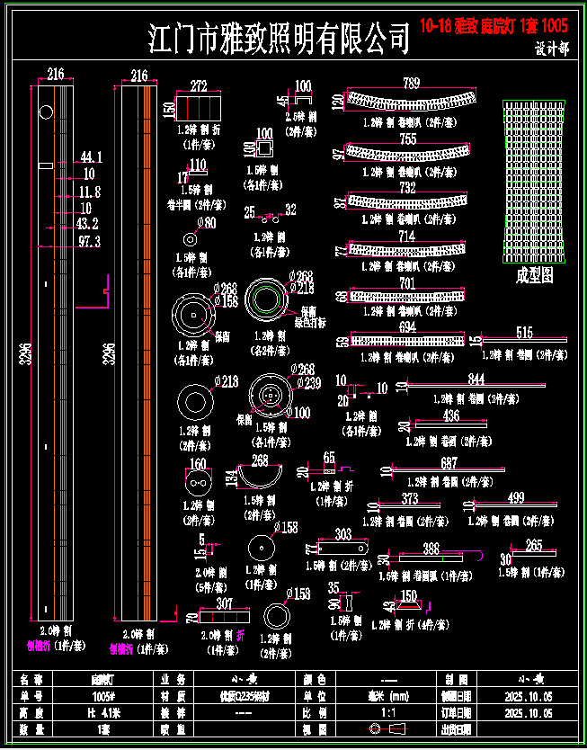Viewport: 587px width, 750px height.
Task: Click the company title 江门市雅致照明有限公司
Action: tap(279, 38)
